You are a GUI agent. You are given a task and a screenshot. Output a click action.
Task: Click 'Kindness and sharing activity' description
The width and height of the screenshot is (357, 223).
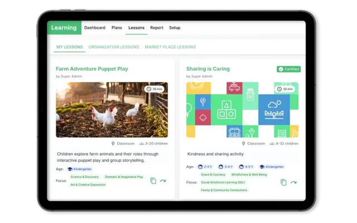click(215, 154)
